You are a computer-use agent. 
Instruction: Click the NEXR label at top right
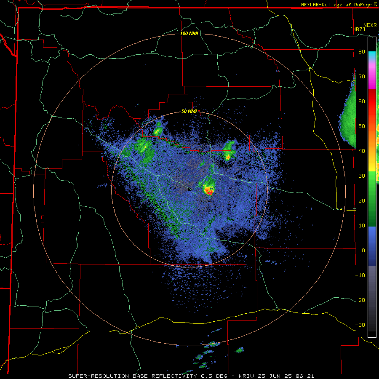(370, 25)
